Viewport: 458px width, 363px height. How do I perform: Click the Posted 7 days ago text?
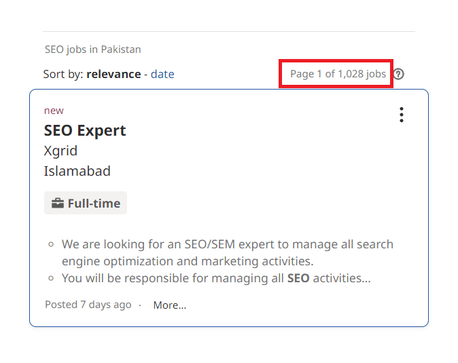click(88, 305)
